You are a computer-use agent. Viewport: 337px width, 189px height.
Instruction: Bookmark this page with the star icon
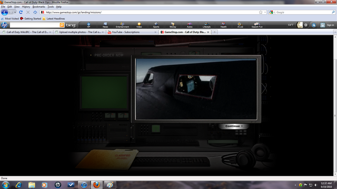coord(261,12)
